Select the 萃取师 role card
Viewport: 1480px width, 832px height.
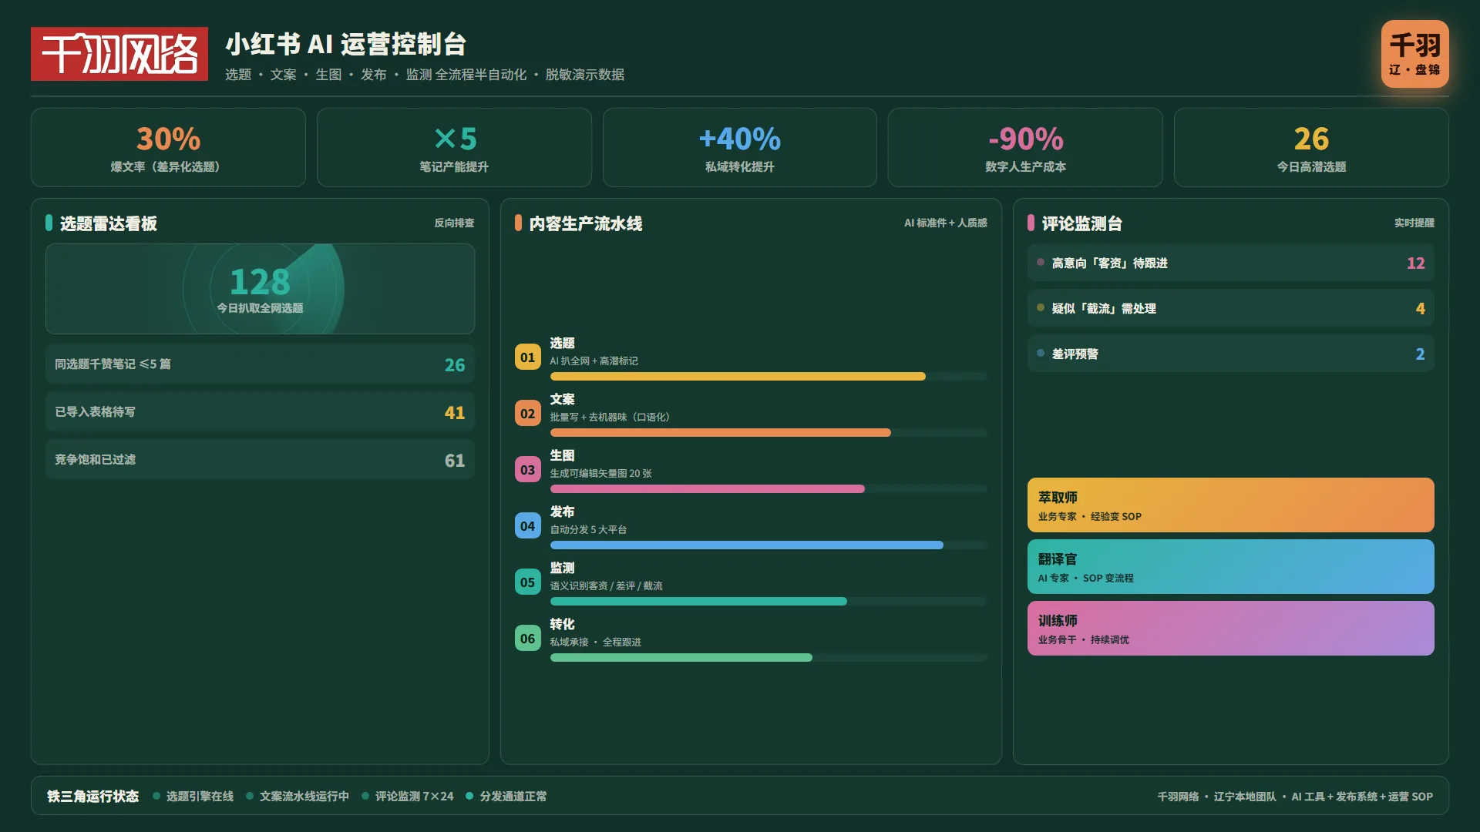(1231, 505)
